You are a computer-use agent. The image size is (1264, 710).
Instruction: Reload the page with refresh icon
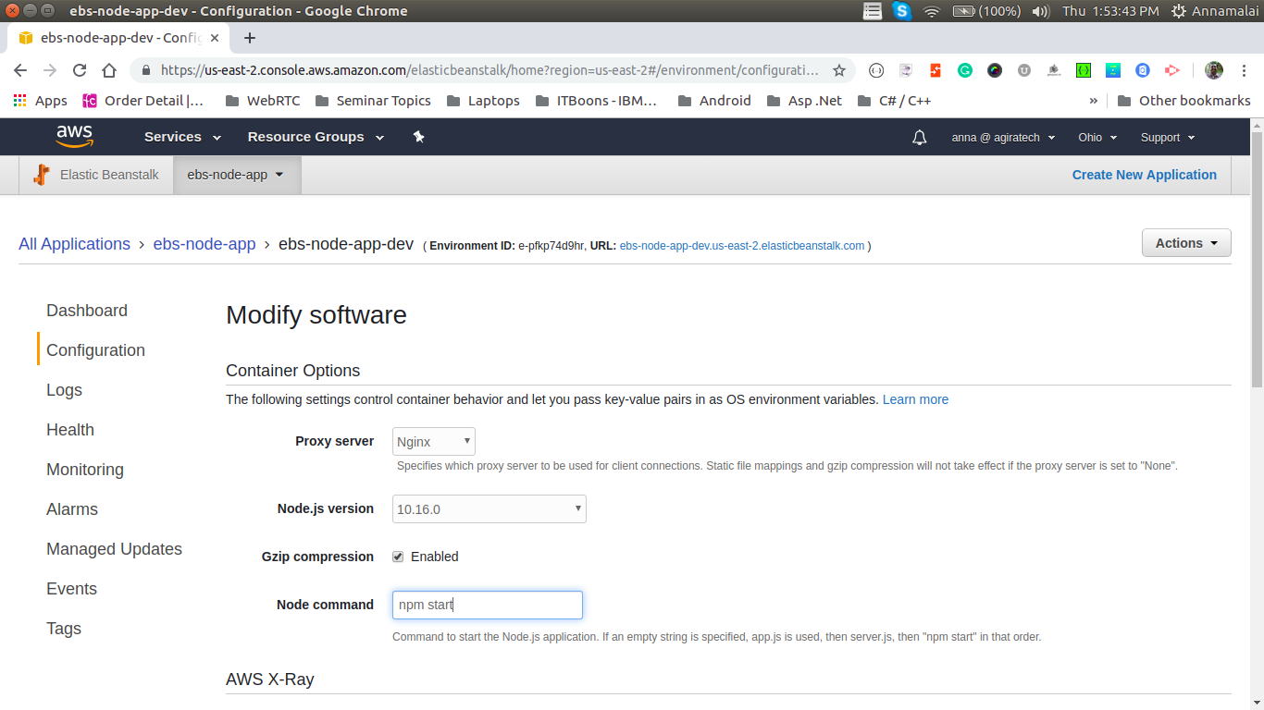(80, 70)
